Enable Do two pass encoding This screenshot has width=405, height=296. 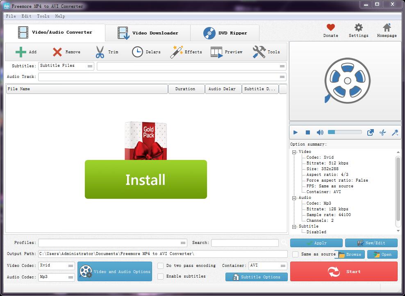pyautogui.click(x=161, y=266)
